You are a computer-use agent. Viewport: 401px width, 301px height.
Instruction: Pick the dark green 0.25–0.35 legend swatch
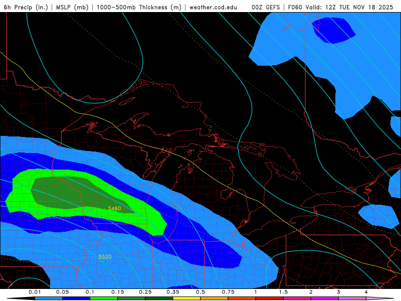[x=159, y=298]
